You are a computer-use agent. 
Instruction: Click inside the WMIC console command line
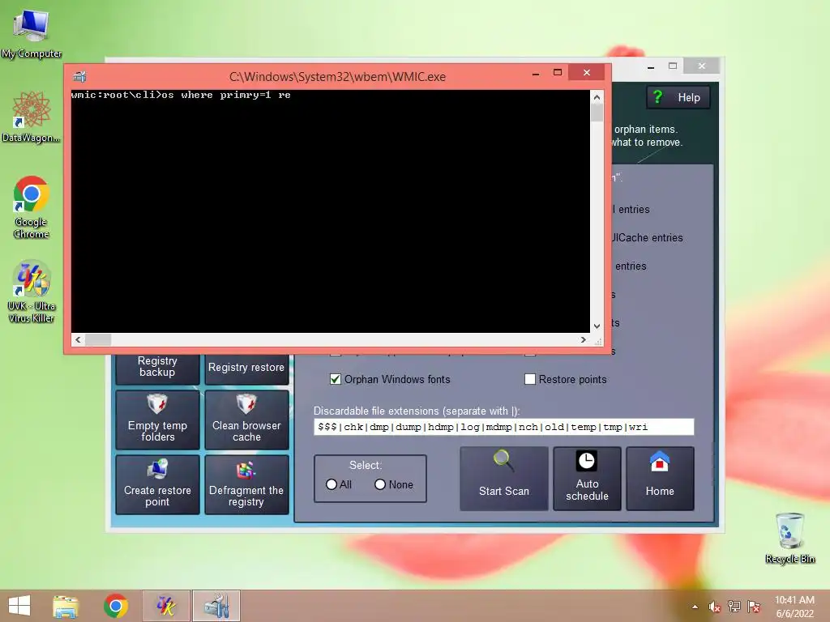(181, 96)
